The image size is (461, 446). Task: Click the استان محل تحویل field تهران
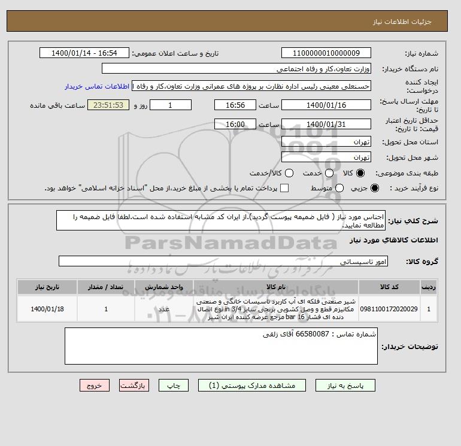(x=326, y=142)
